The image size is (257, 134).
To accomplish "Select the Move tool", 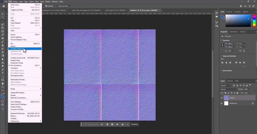I will (x=3, y=14).
